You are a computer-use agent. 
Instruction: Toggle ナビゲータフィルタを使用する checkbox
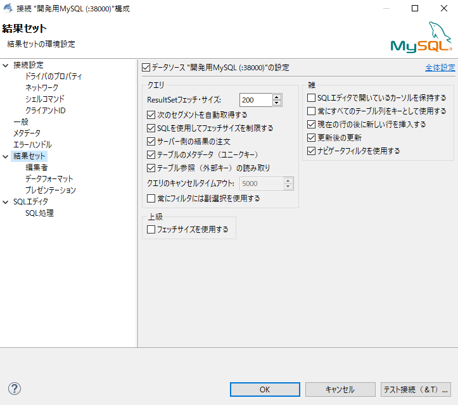[312, 151]
